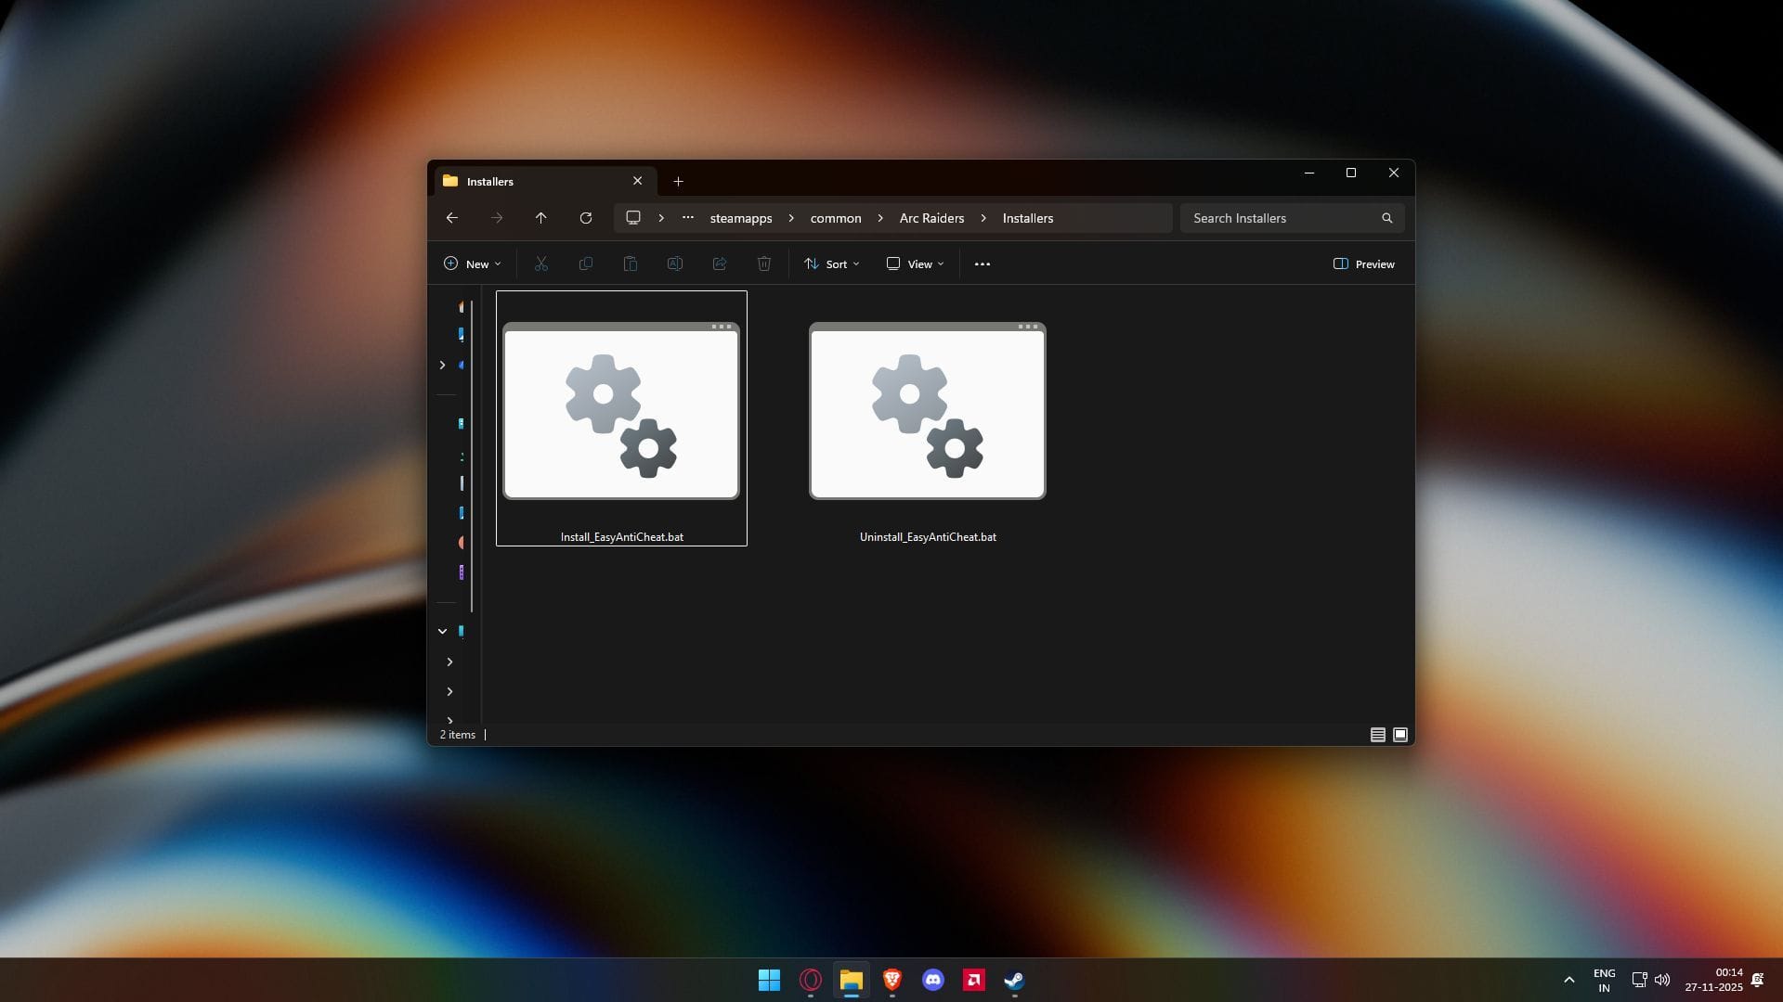The image size is (1783, 1002).
Task: Click the navigation pane scrollbar
Action: point(472,455)
